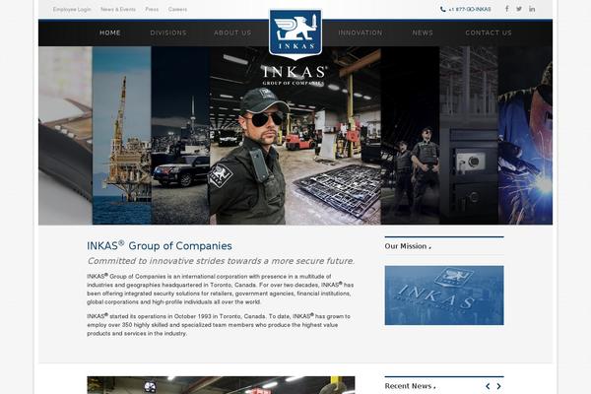Open the DIVISIONS menu
Screen dimensions: 591x394
[x=168, y=33]
